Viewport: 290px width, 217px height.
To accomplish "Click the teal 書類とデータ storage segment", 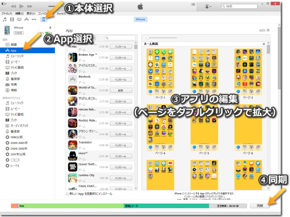I will pos(166,206).
